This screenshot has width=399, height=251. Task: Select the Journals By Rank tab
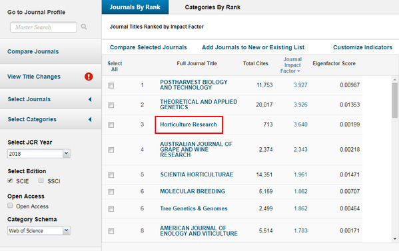tap(135, 7)
